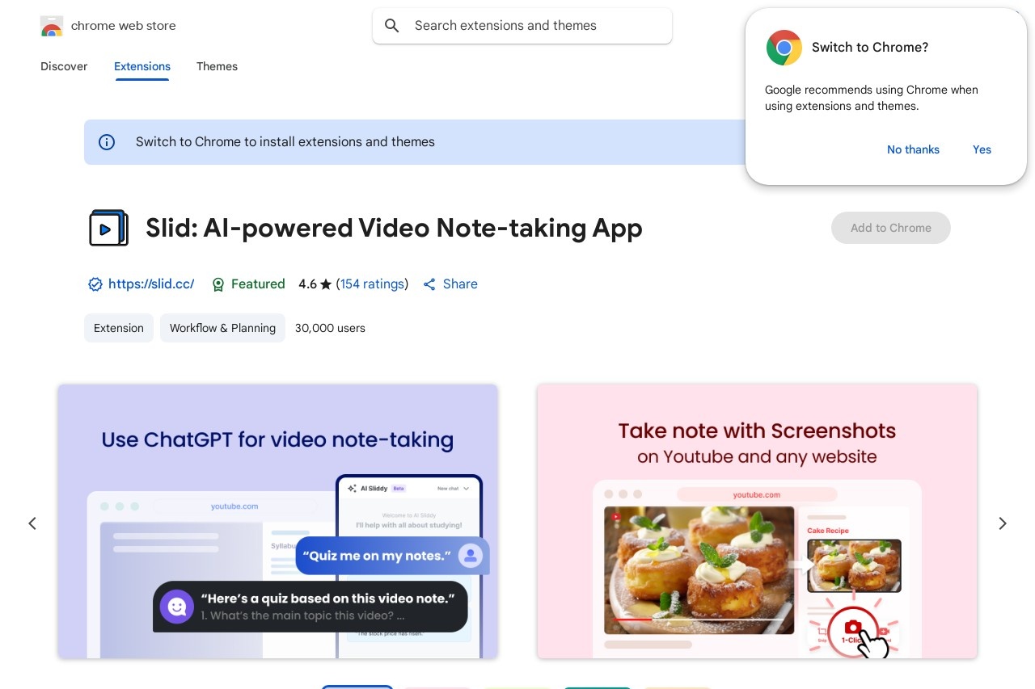The height and width of the screenshot is (689, 1035).
Task: Click the Chrome logo in the popup
Action: pyautogui.click(x=784, y=48)
